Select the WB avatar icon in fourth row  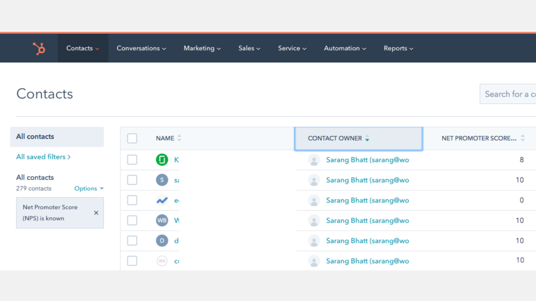(x=162, y=220)
